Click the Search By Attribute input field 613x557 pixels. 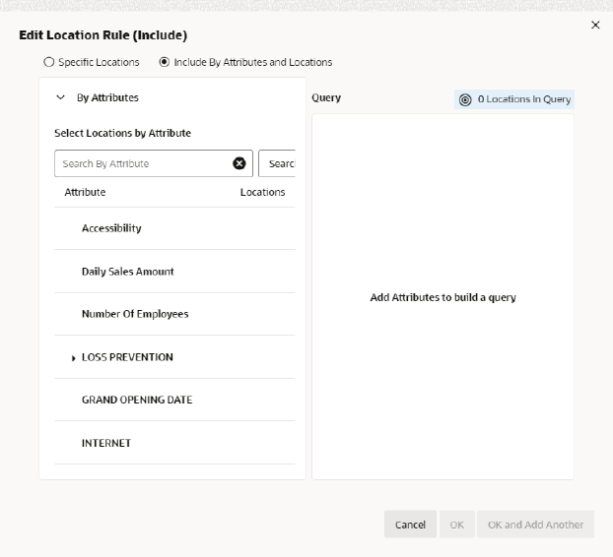[154, 163]
